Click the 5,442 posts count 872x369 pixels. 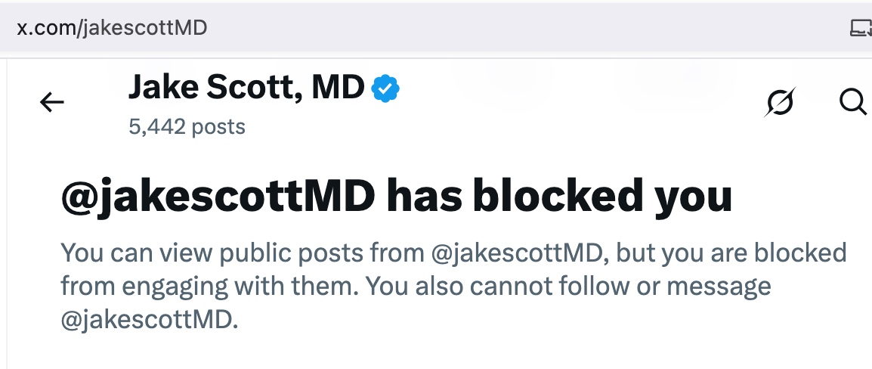click(187, 126)
